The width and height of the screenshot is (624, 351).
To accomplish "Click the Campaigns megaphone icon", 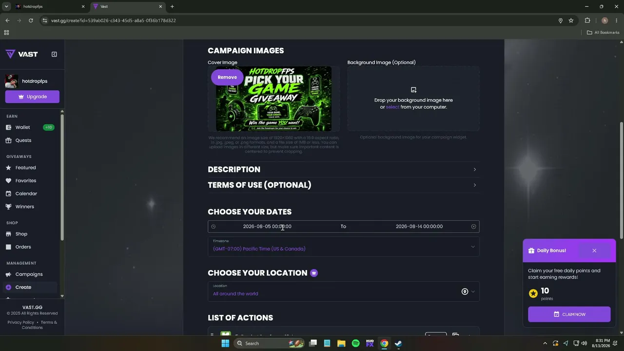I will 8,274.
